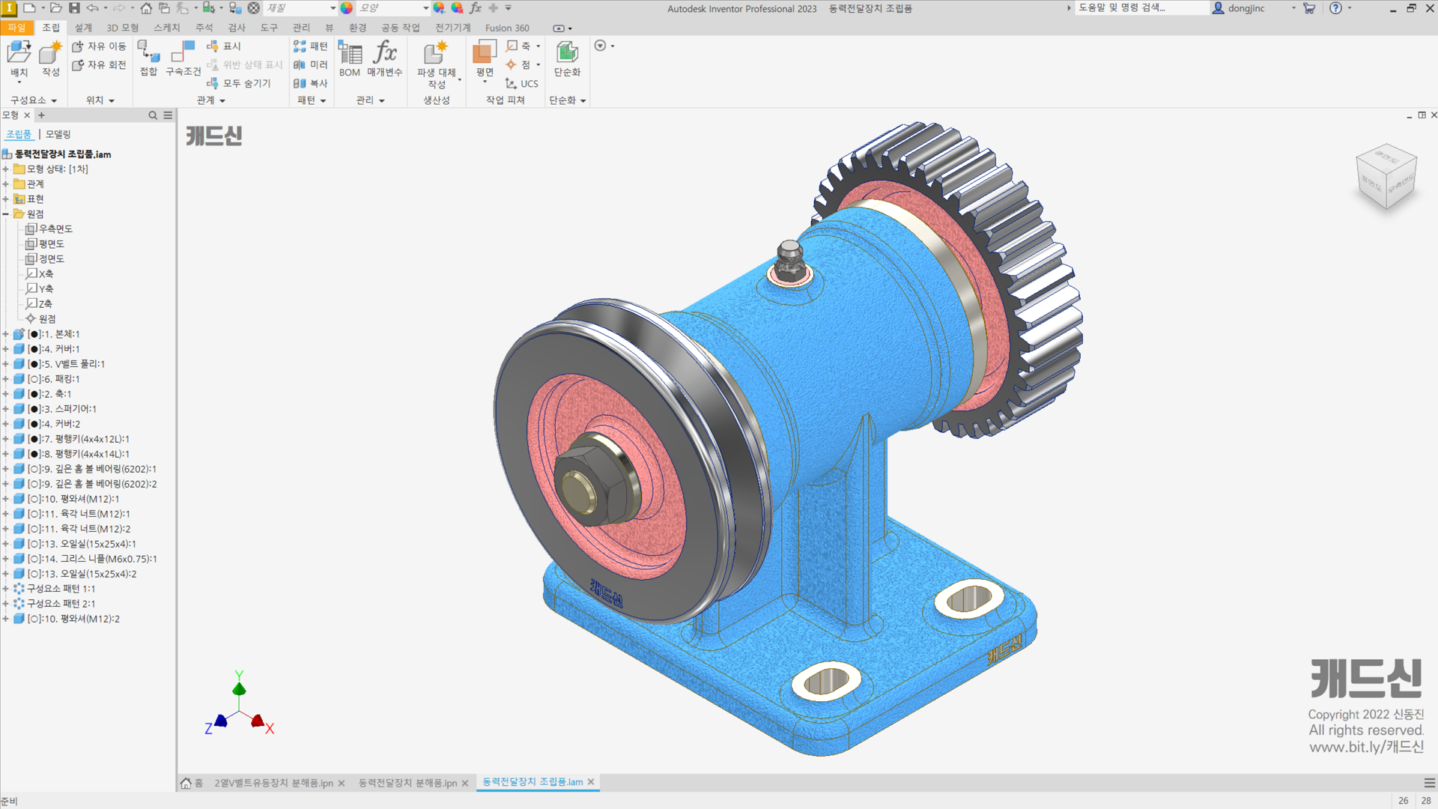Screen dimensions: 1438x809
Task: Open the 3D 모형 ribbon tab
Action: click(123, 28)
